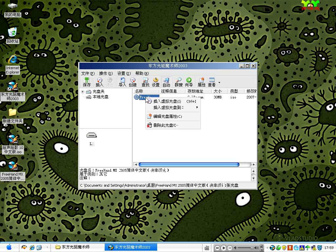Select the 本地光盘 tree item

(x=100, y=97)
